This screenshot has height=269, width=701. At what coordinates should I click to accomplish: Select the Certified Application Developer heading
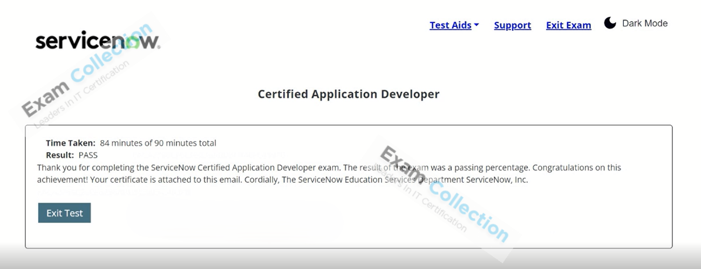349,94
